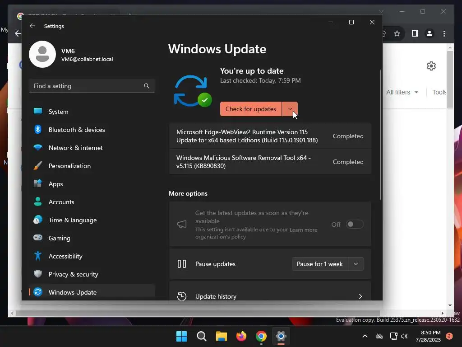Image resolution: width=462 pixels, height=347 pixels.
Task: Minimize the Settings window
Action: coord(331,22)
